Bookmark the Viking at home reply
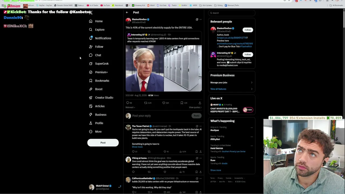This screenshot has height=194, width=345. (196, 172)
